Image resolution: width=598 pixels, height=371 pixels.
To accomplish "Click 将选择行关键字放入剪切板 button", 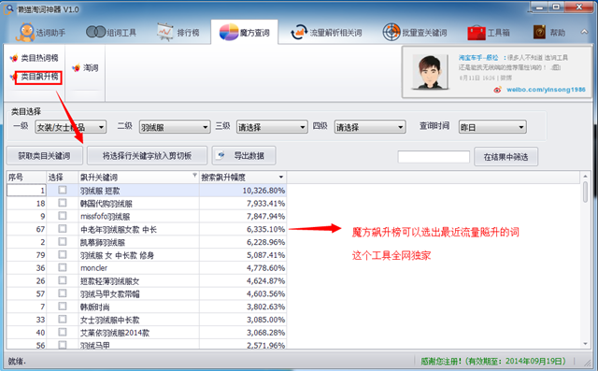I will [147, 155].
